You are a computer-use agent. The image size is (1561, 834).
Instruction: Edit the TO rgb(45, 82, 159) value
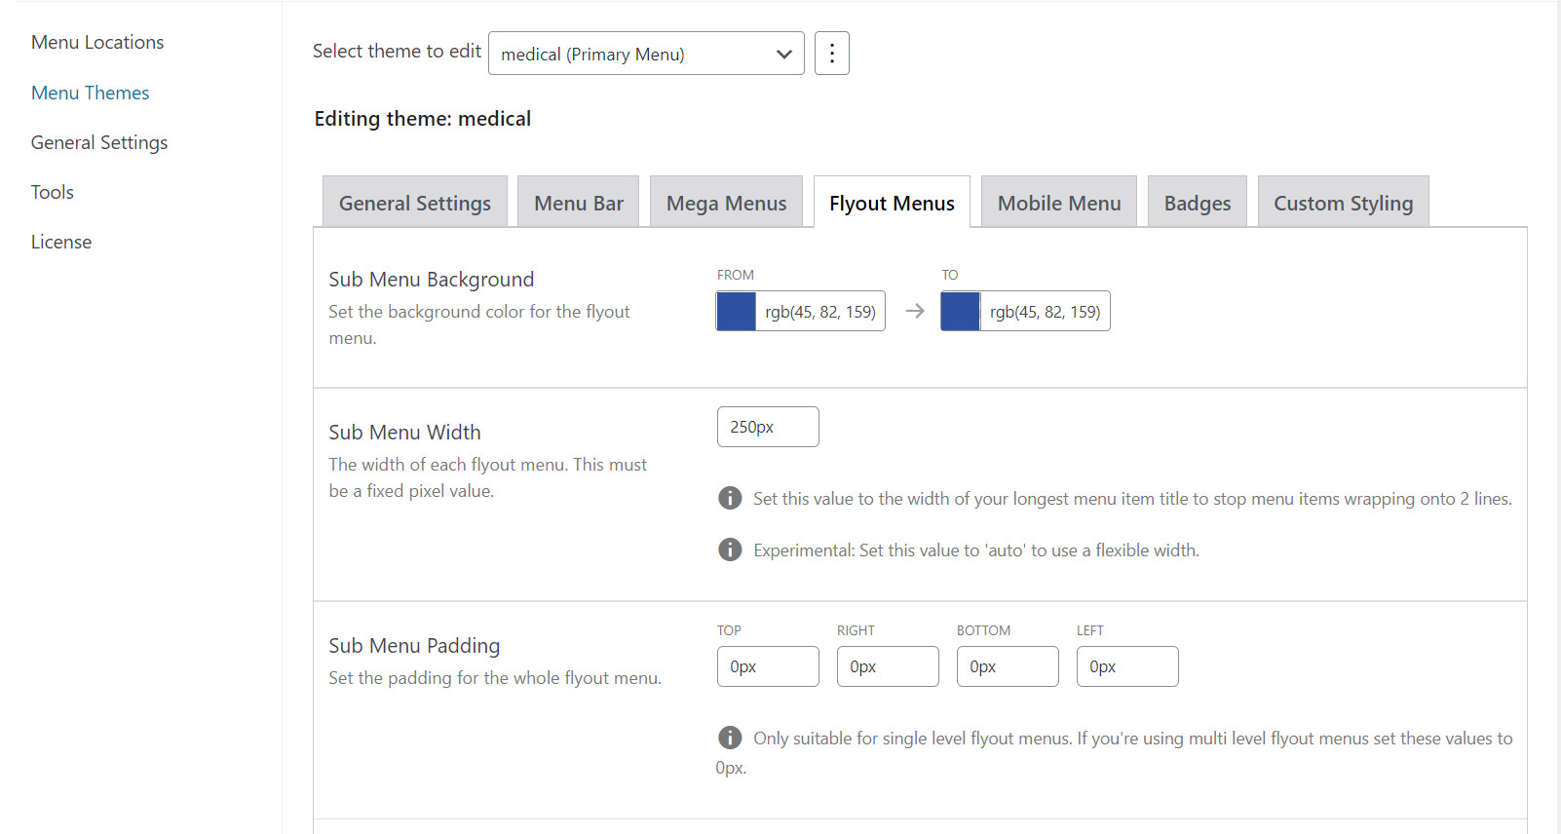click(1045, 311)
